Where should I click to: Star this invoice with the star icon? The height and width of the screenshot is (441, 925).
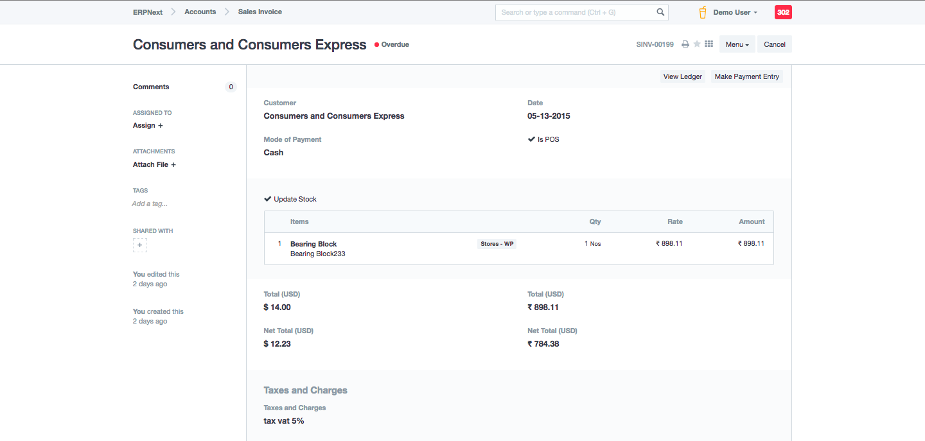(x=697, y=44)
